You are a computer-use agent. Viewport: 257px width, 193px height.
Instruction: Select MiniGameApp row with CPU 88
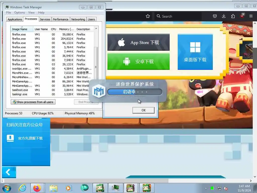52,81
